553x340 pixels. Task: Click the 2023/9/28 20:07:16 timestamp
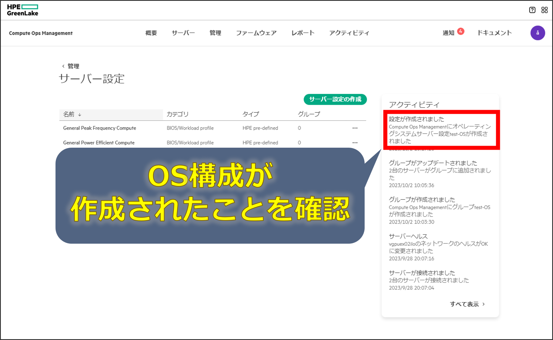[x=411, y=258]
